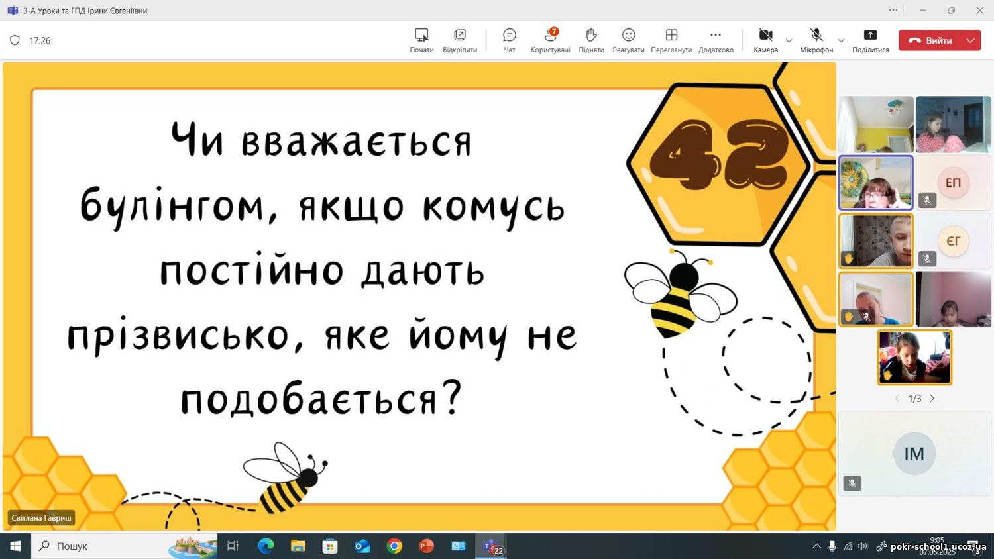This screenshot has height=559, width=994.
Task: Select the ЕП participant tile
Action: [x=953, y=183]
